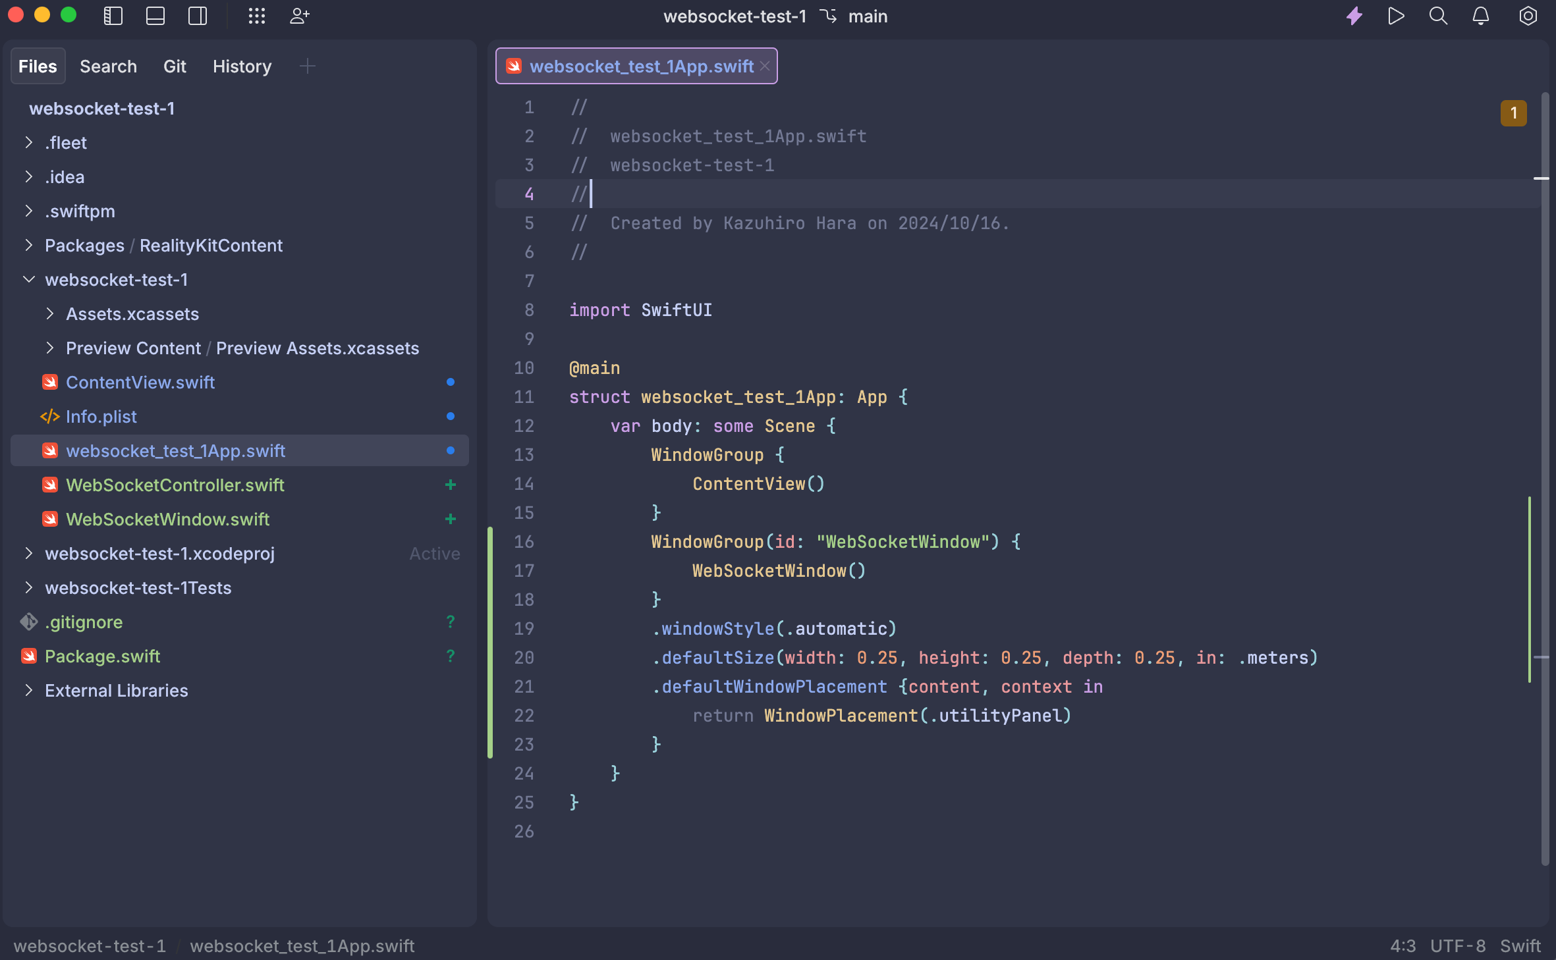Image resolution: width=1556 pixels, height=960 pixels.
Task: Click the websocket-test-1 breadcrumb in status bar
Action: (x=90, y=946)
